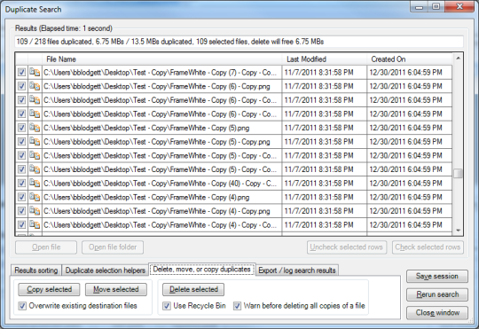Image resolution: width=479 pixels, height=329 pixels.
Task: Click the results list scrollbar thumb
Action: [458, 174]
